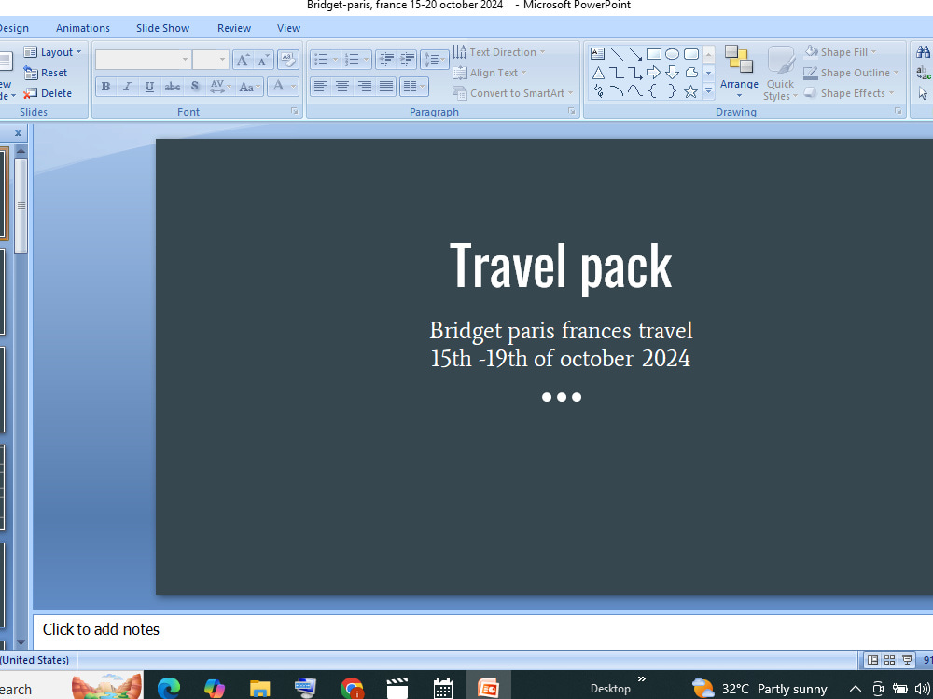Select the Curve shape

tap(634, 91)
